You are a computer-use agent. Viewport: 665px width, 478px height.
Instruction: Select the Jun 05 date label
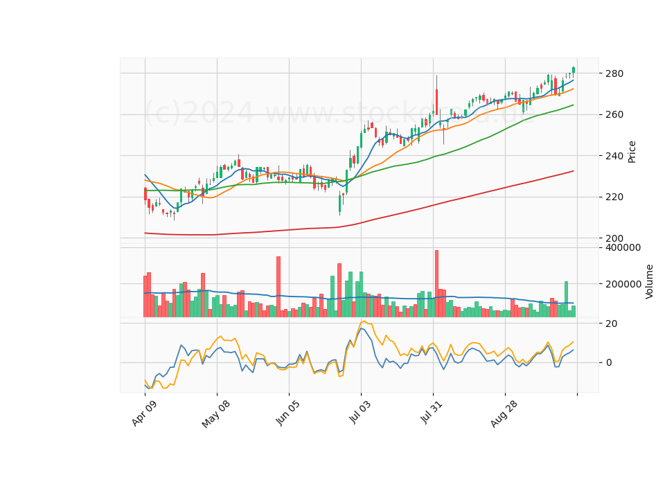pyautogui.click(x=288, y=413)
